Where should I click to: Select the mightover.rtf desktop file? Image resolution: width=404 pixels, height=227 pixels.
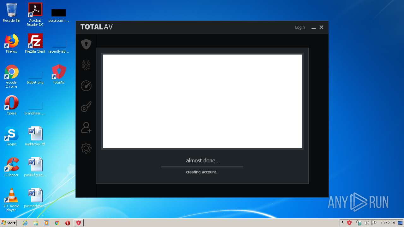click(35, 136)
